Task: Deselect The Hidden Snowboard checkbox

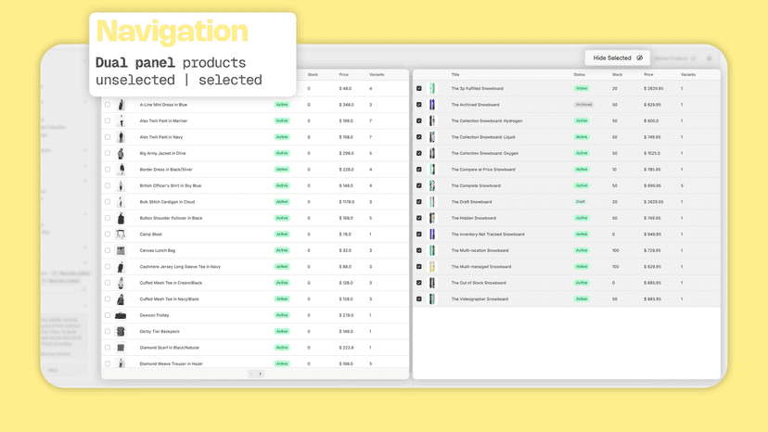Action: point(418,218)
